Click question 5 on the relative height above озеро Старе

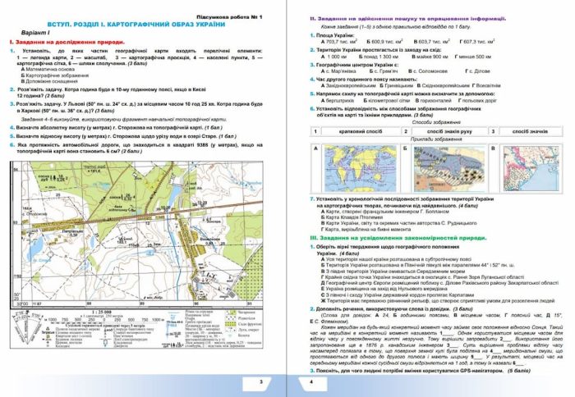pyautogui.click(x=123, y=136)
